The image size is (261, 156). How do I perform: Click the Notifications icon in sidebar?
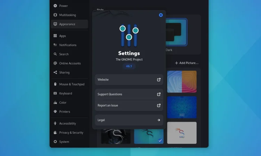click(55, 45)
